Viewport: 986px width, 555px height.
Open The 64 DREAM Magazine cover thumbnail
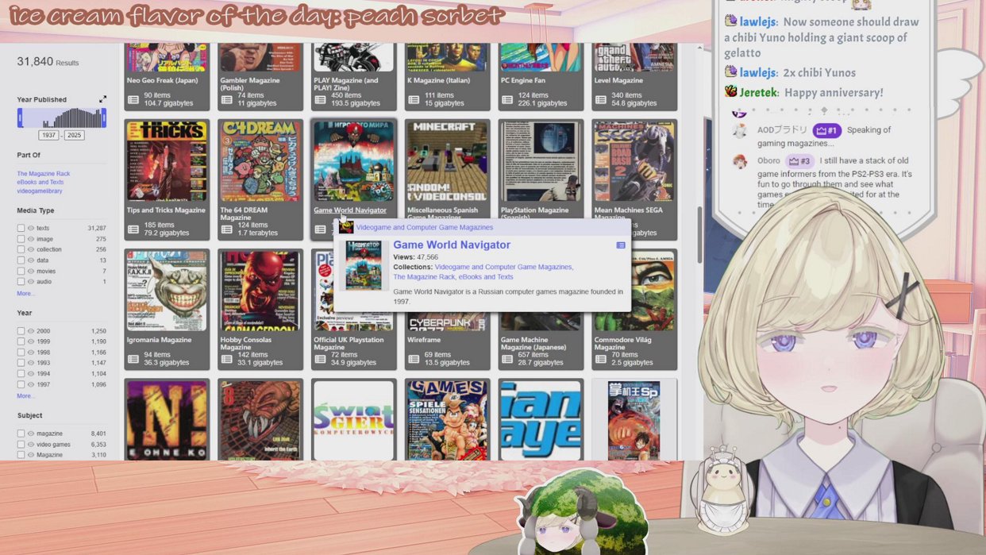click(x=260, y=161)
